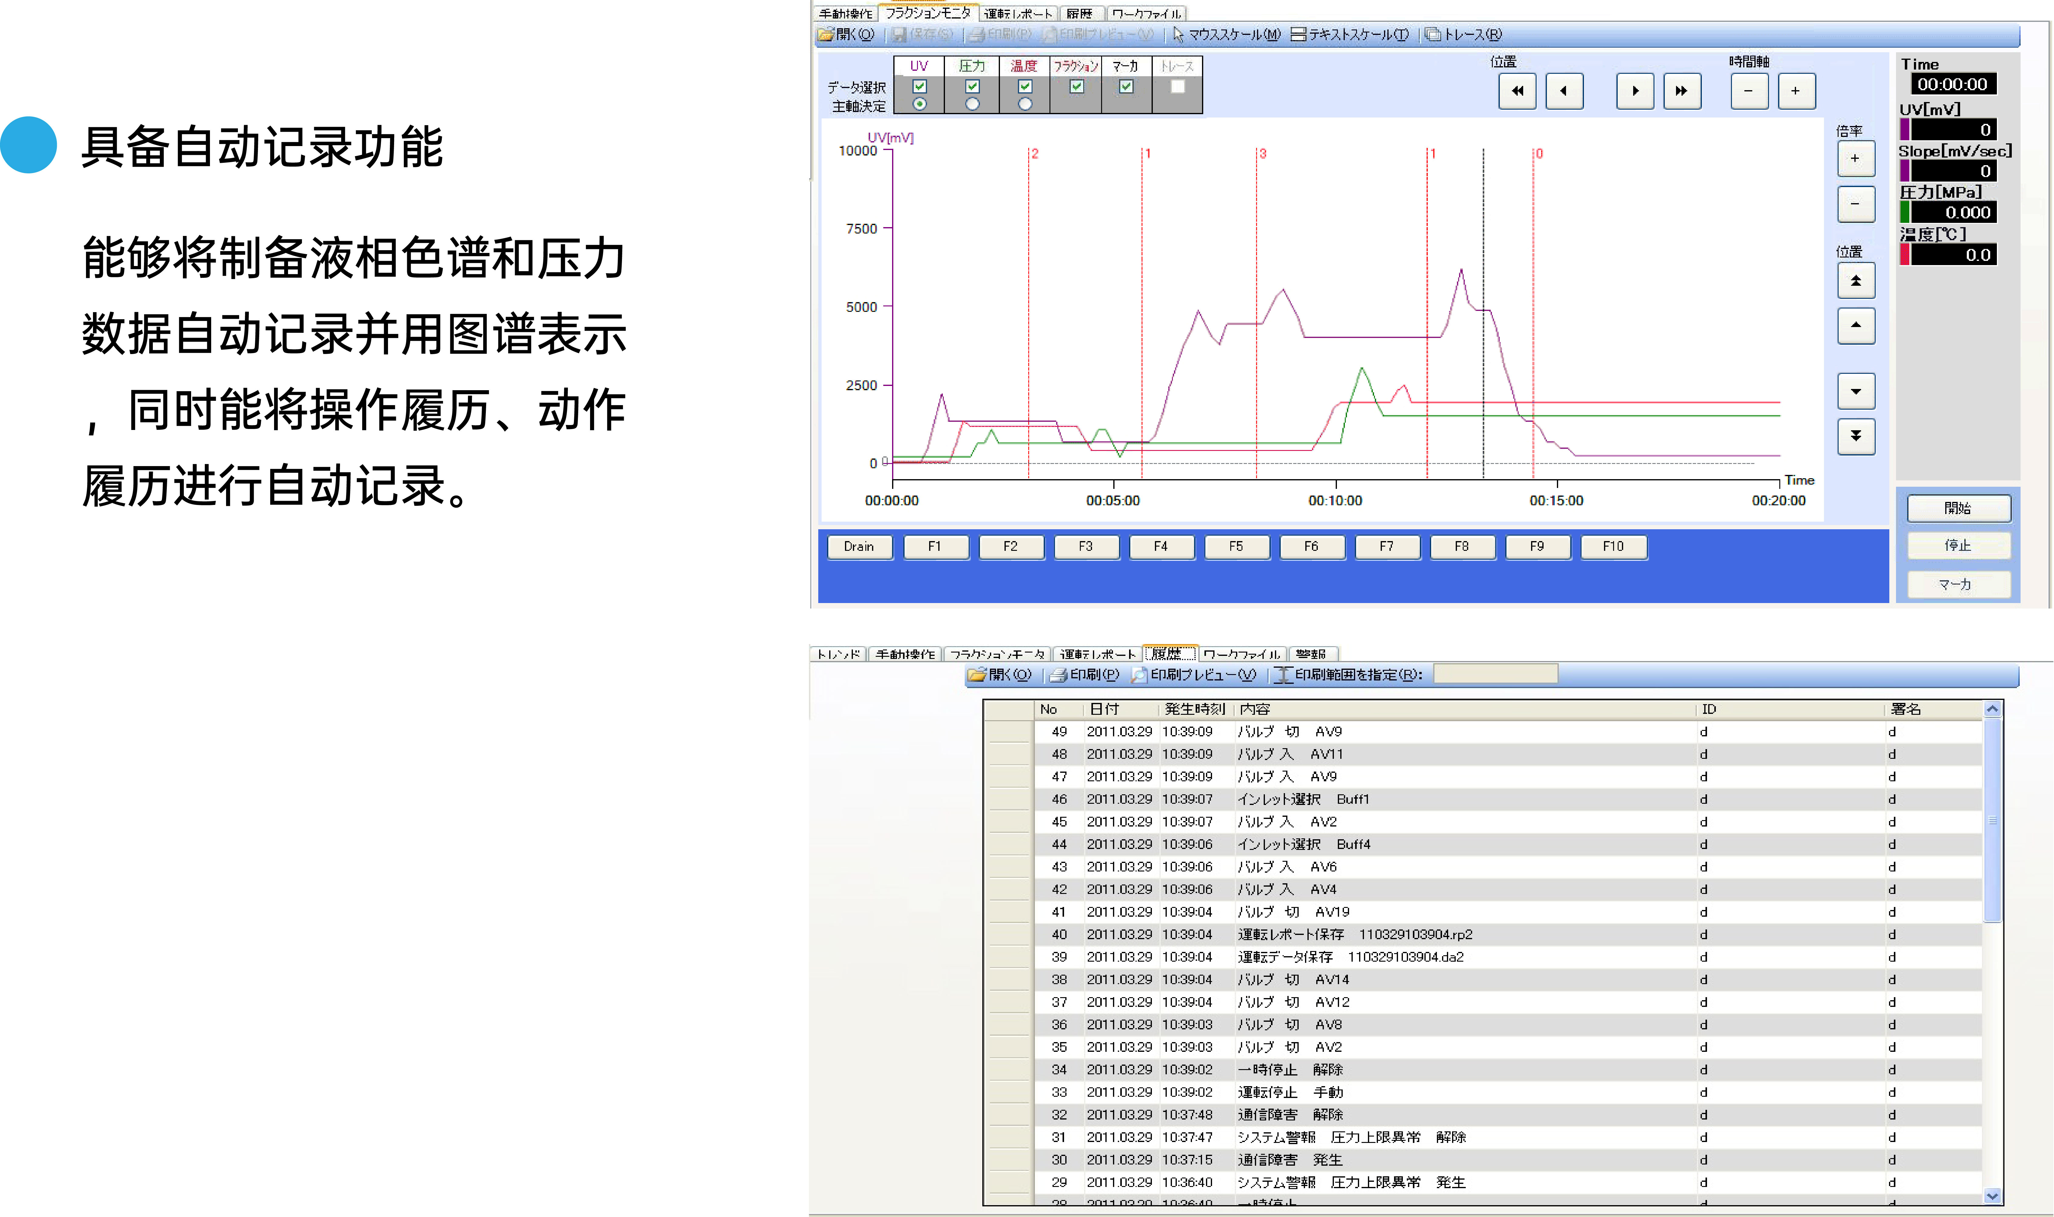Select 温度 as main axis radio button
Image resolution: width=2054 pixels, height=1217 pixels.
(1025, 104)
